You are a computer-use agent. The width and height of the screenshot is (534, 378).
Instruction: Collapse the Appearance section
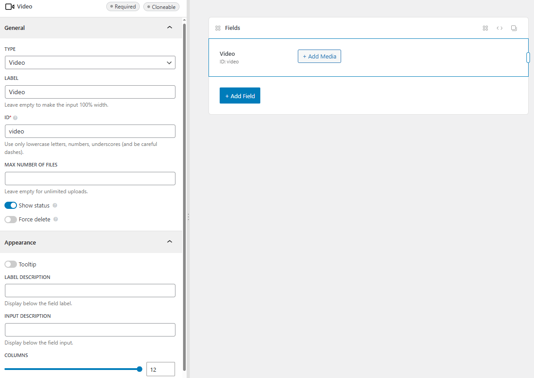(169, 242)
